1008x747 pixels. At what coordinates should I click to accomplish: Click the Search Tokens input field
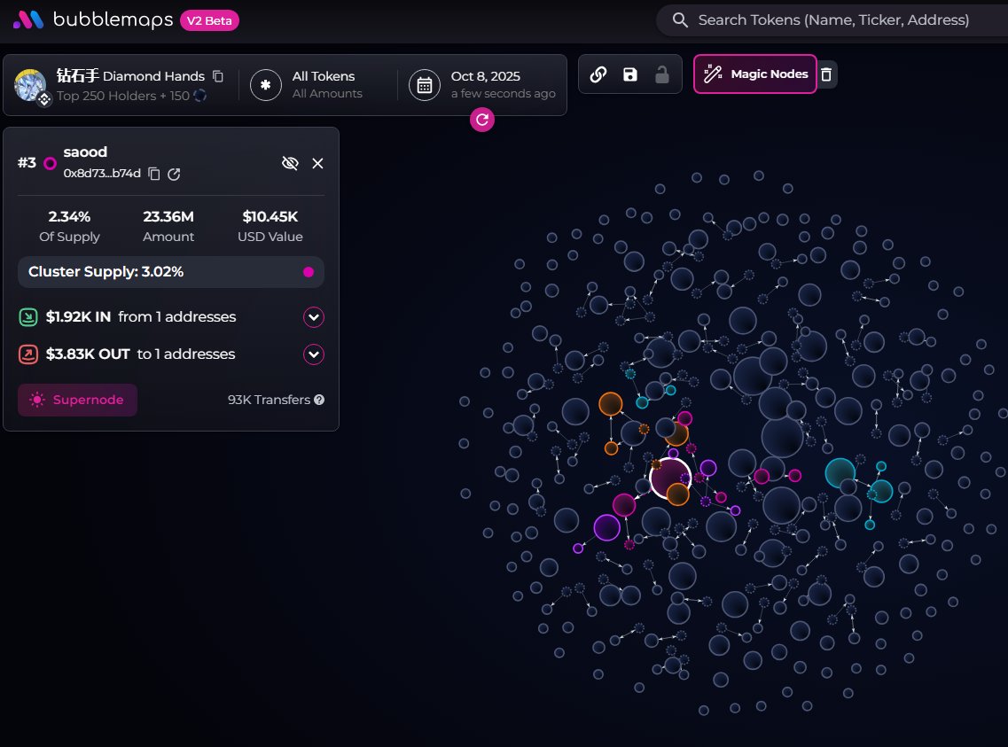(x=833, y=19)
